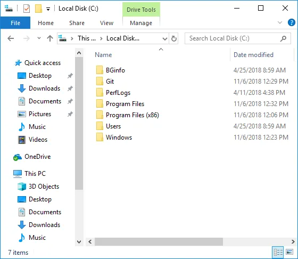This screenshot has height=259, width=298.
Task: Open Pictures under Quick access
Action: coord(35,114)
